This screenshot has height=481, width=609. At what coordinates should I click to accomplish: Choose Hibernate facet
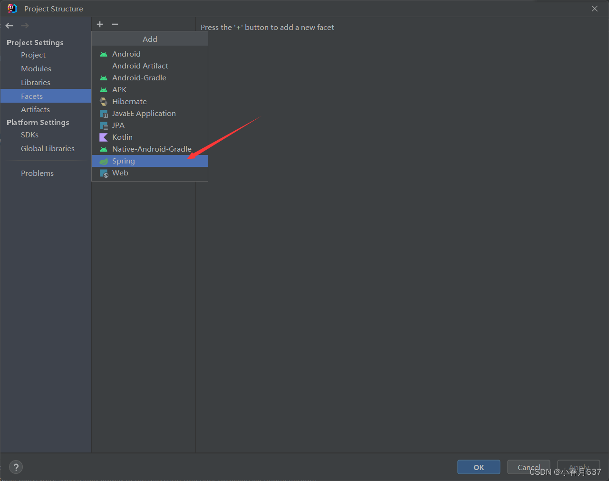coord(150,102)
